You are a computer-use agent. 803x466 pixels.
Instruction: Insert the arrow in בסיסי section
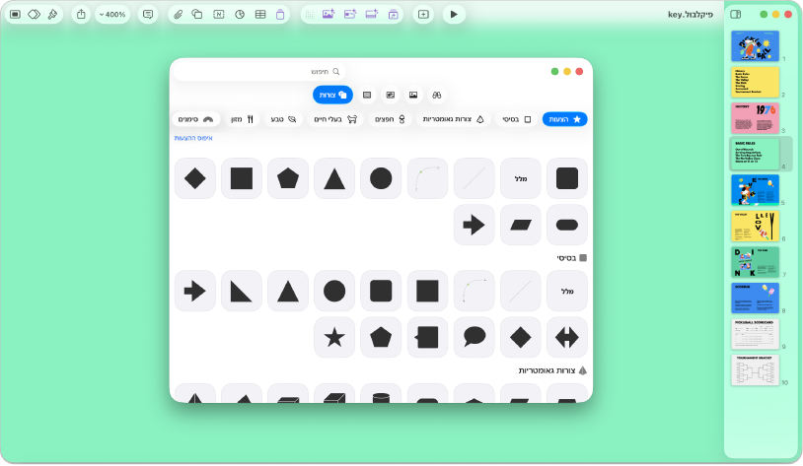tap(194, 291)
